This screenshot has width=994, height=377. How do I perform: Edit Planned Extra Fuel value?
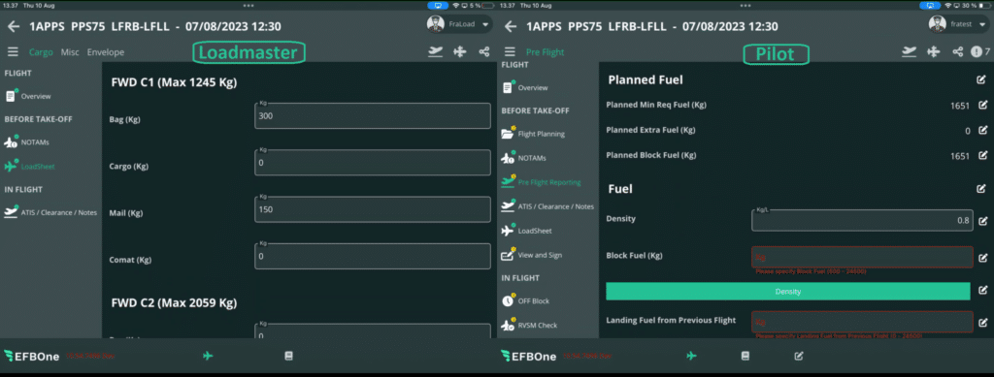coord(983,130)
